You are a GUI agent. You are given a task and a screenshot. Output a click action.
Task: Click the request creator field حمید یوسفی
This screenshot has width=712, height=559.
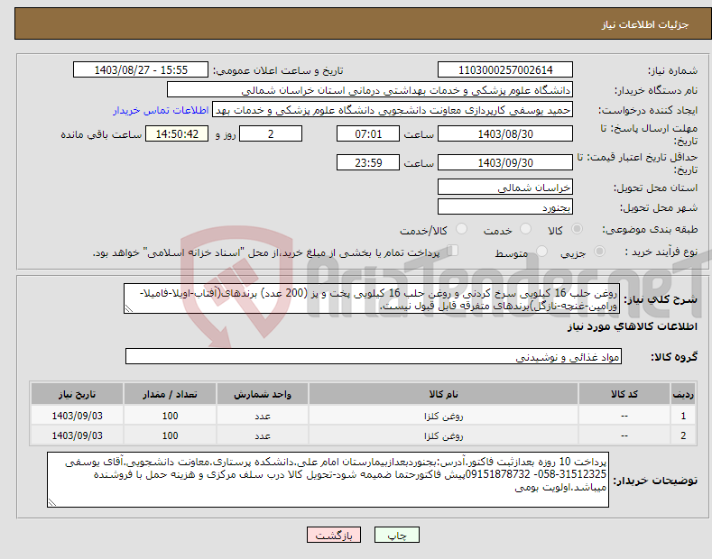pyautogui.click(x=393, y=109)
